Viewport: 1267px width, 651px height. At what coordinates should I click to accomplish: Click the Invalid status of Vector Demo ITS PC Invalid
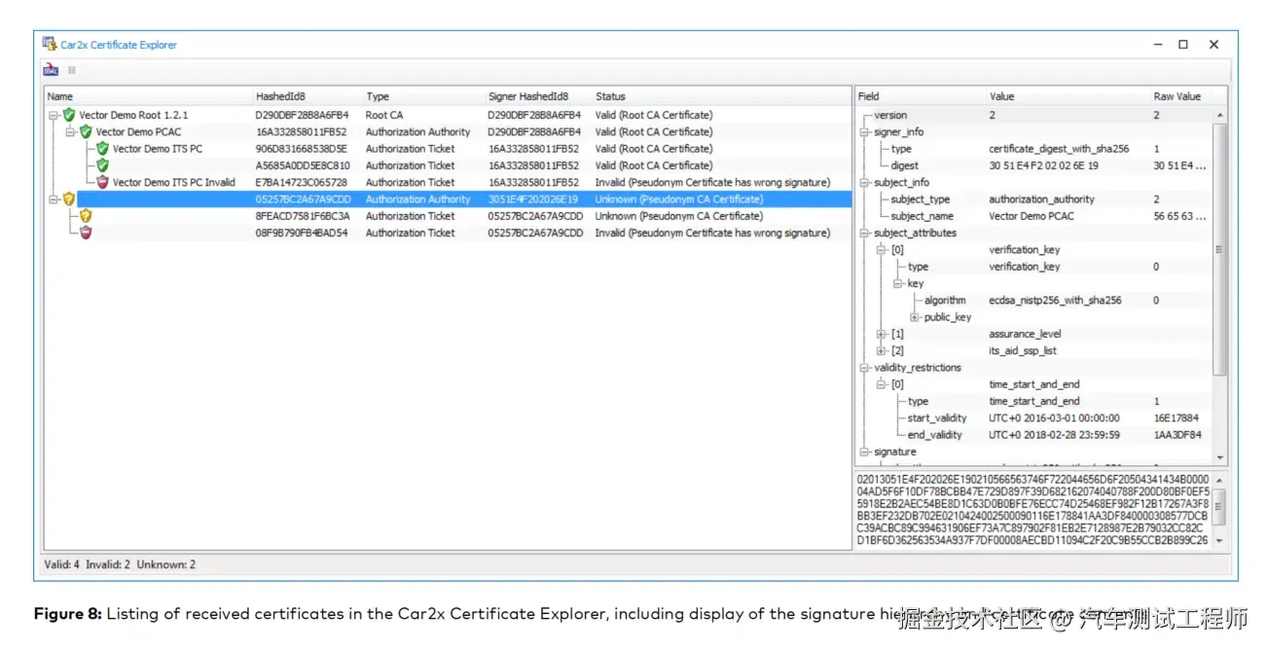tap(712, 182)
